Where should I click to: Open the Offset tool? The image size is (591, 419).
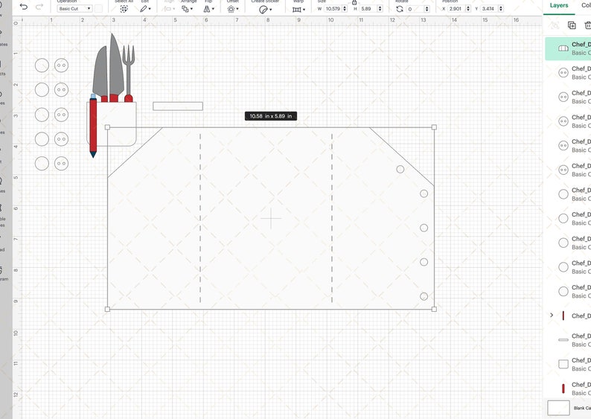[232, 9]
